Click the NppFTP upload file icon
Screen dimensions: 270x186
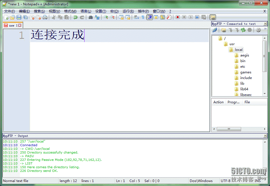coord(237,30)
